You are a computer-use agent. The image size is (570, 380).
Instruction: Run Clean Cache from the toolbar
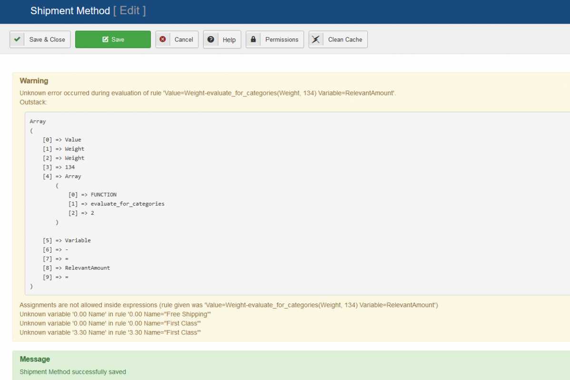345,39
